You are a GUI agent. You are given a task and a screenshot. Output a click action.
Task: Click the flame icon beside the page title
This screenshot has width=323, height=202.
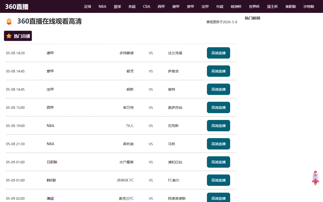(9, 21)
